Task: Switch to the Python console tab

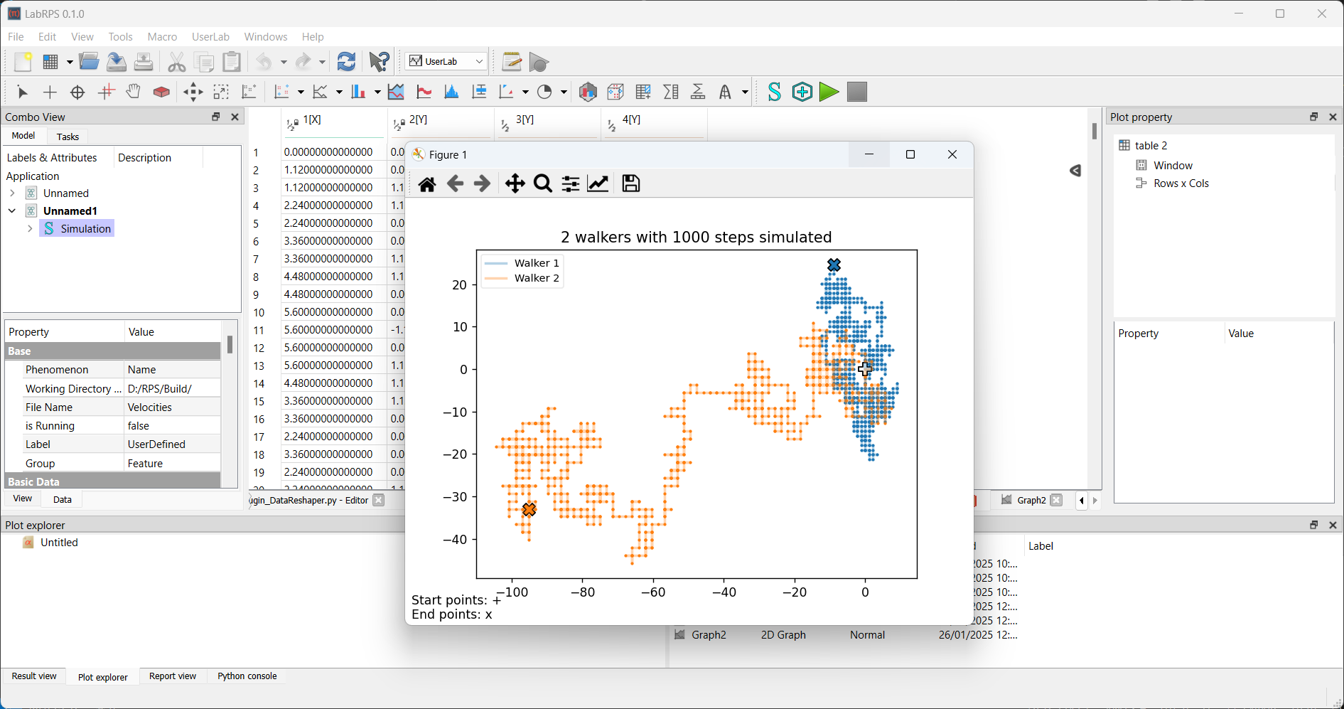Action: click(x=247, y=676)
